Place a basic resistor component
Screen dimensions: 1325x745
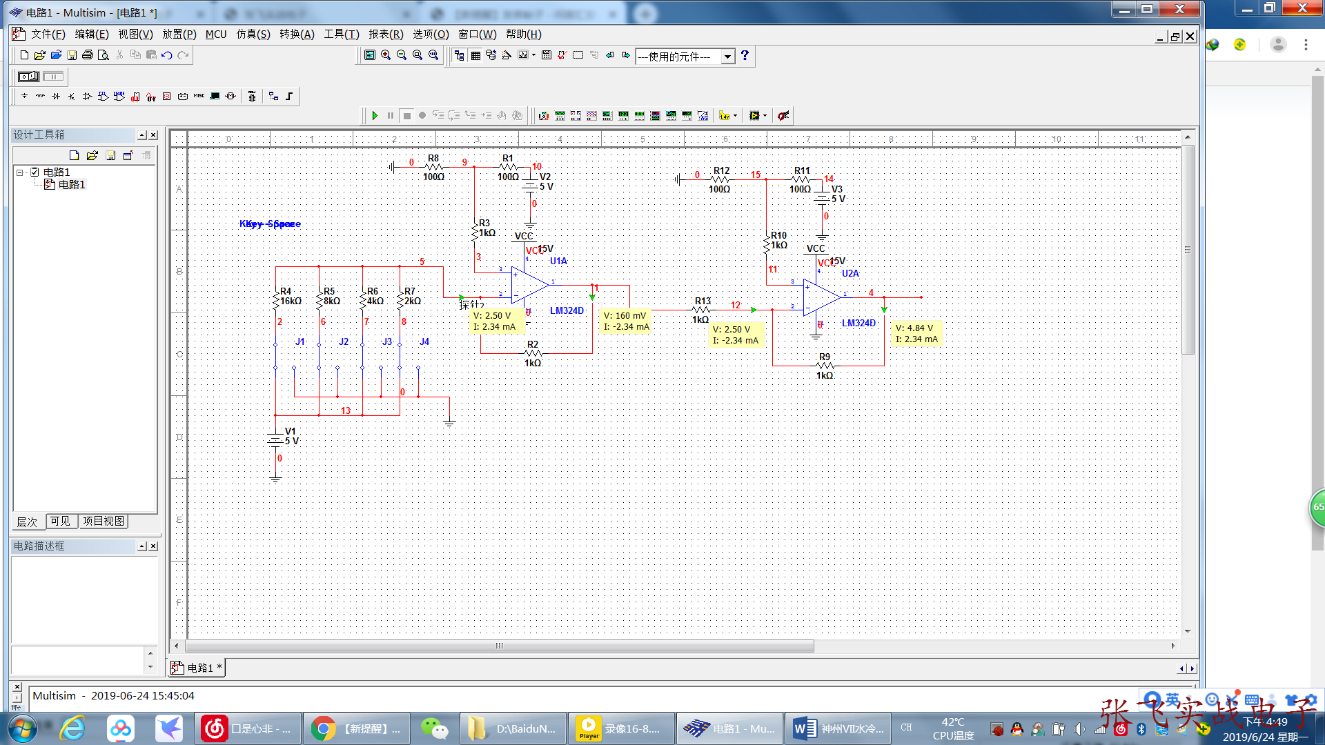pyautogui.click(x=40, y=96)
